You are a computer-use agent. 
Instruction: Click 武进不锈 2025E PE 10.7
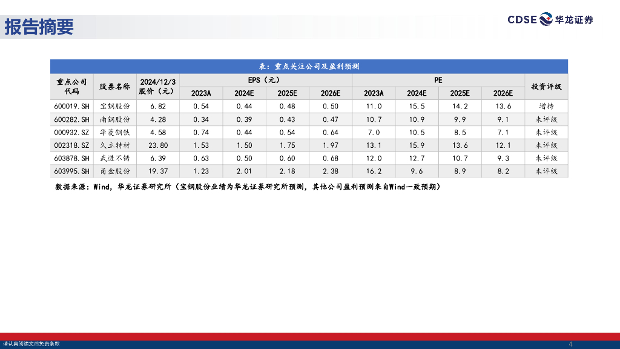(460, 158)
